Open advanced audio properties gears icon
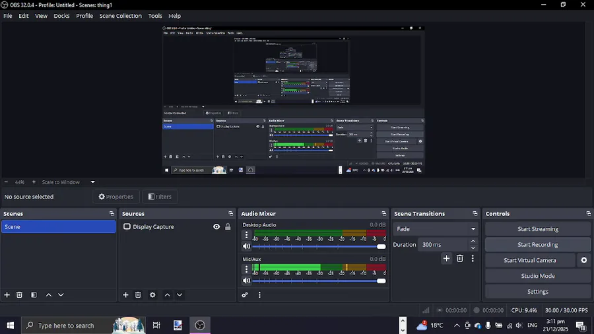 [245, 294]
